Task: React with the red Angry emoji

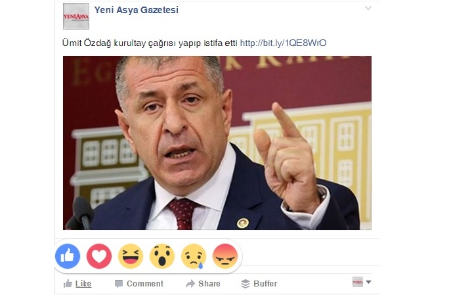Action: 225,256
